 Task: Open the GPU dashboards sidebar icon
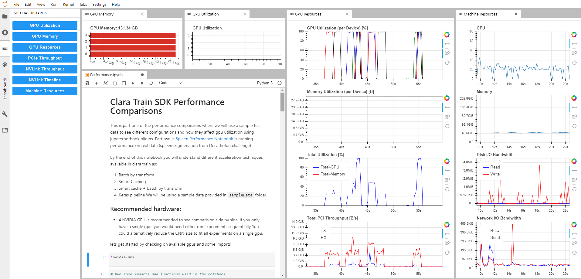[5, 49]
